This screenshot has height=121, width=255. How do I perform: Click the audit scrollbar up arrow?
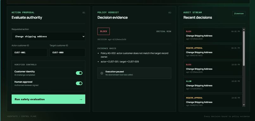coord(244,29)
